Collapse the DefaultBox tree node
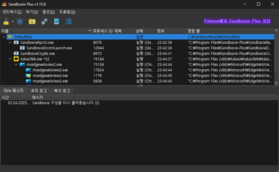 [4, 37]
